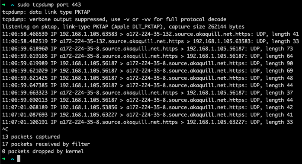Click the tilde directory indicator on first line
Screen dimensions: 302x164
point(13,5)
